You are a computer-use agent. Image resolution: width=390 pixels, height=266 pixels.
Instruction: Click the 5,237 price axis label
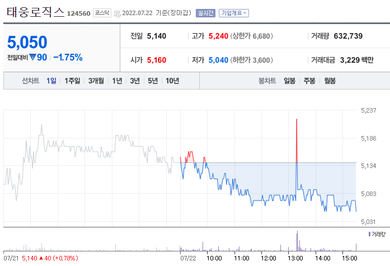(x=368, y=110)
